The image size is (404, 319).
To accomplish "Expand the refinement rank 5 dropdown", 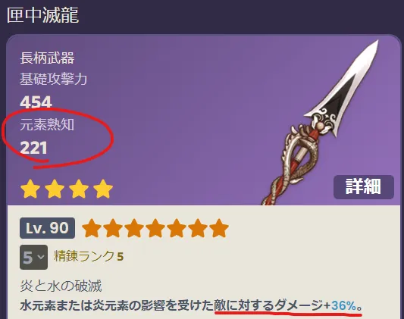I will tap(33, 257).
